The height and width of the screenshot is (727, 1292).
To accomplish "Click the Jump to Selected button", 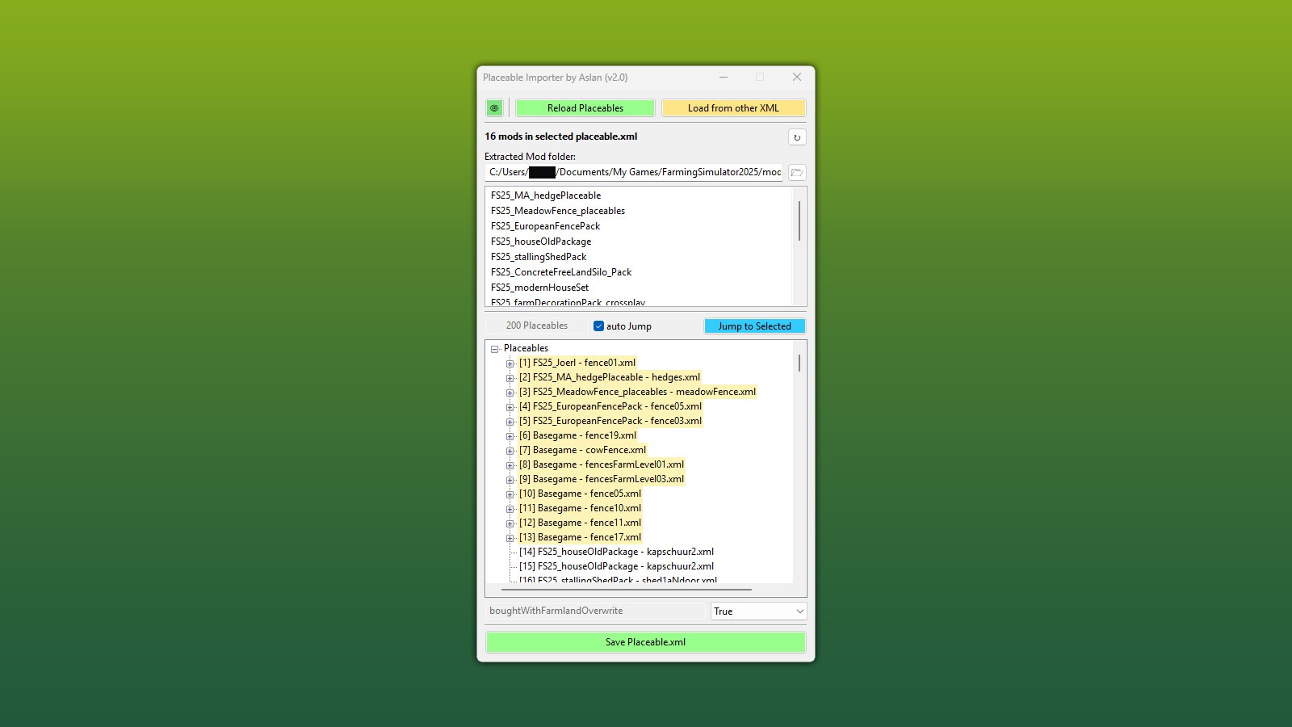I will (754, 326).
